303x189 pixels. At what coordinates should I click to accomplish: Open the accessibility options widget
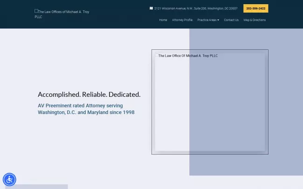(9, 179)
